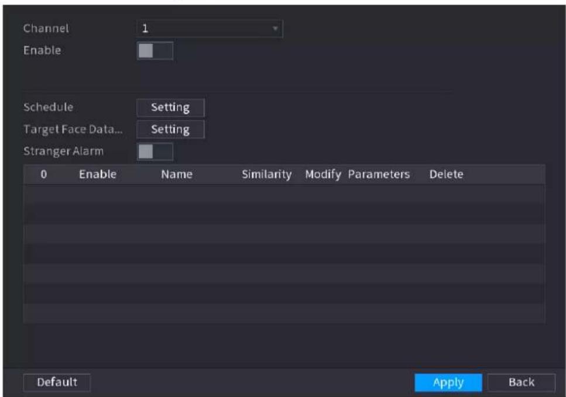Click the Target Face Data... label
The width and height of the screenshot is (566, 397).
click(x=73, y=129)
